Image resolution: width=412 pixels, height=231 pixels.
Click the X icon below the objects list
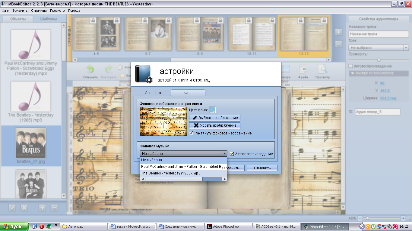click(24, 208)
